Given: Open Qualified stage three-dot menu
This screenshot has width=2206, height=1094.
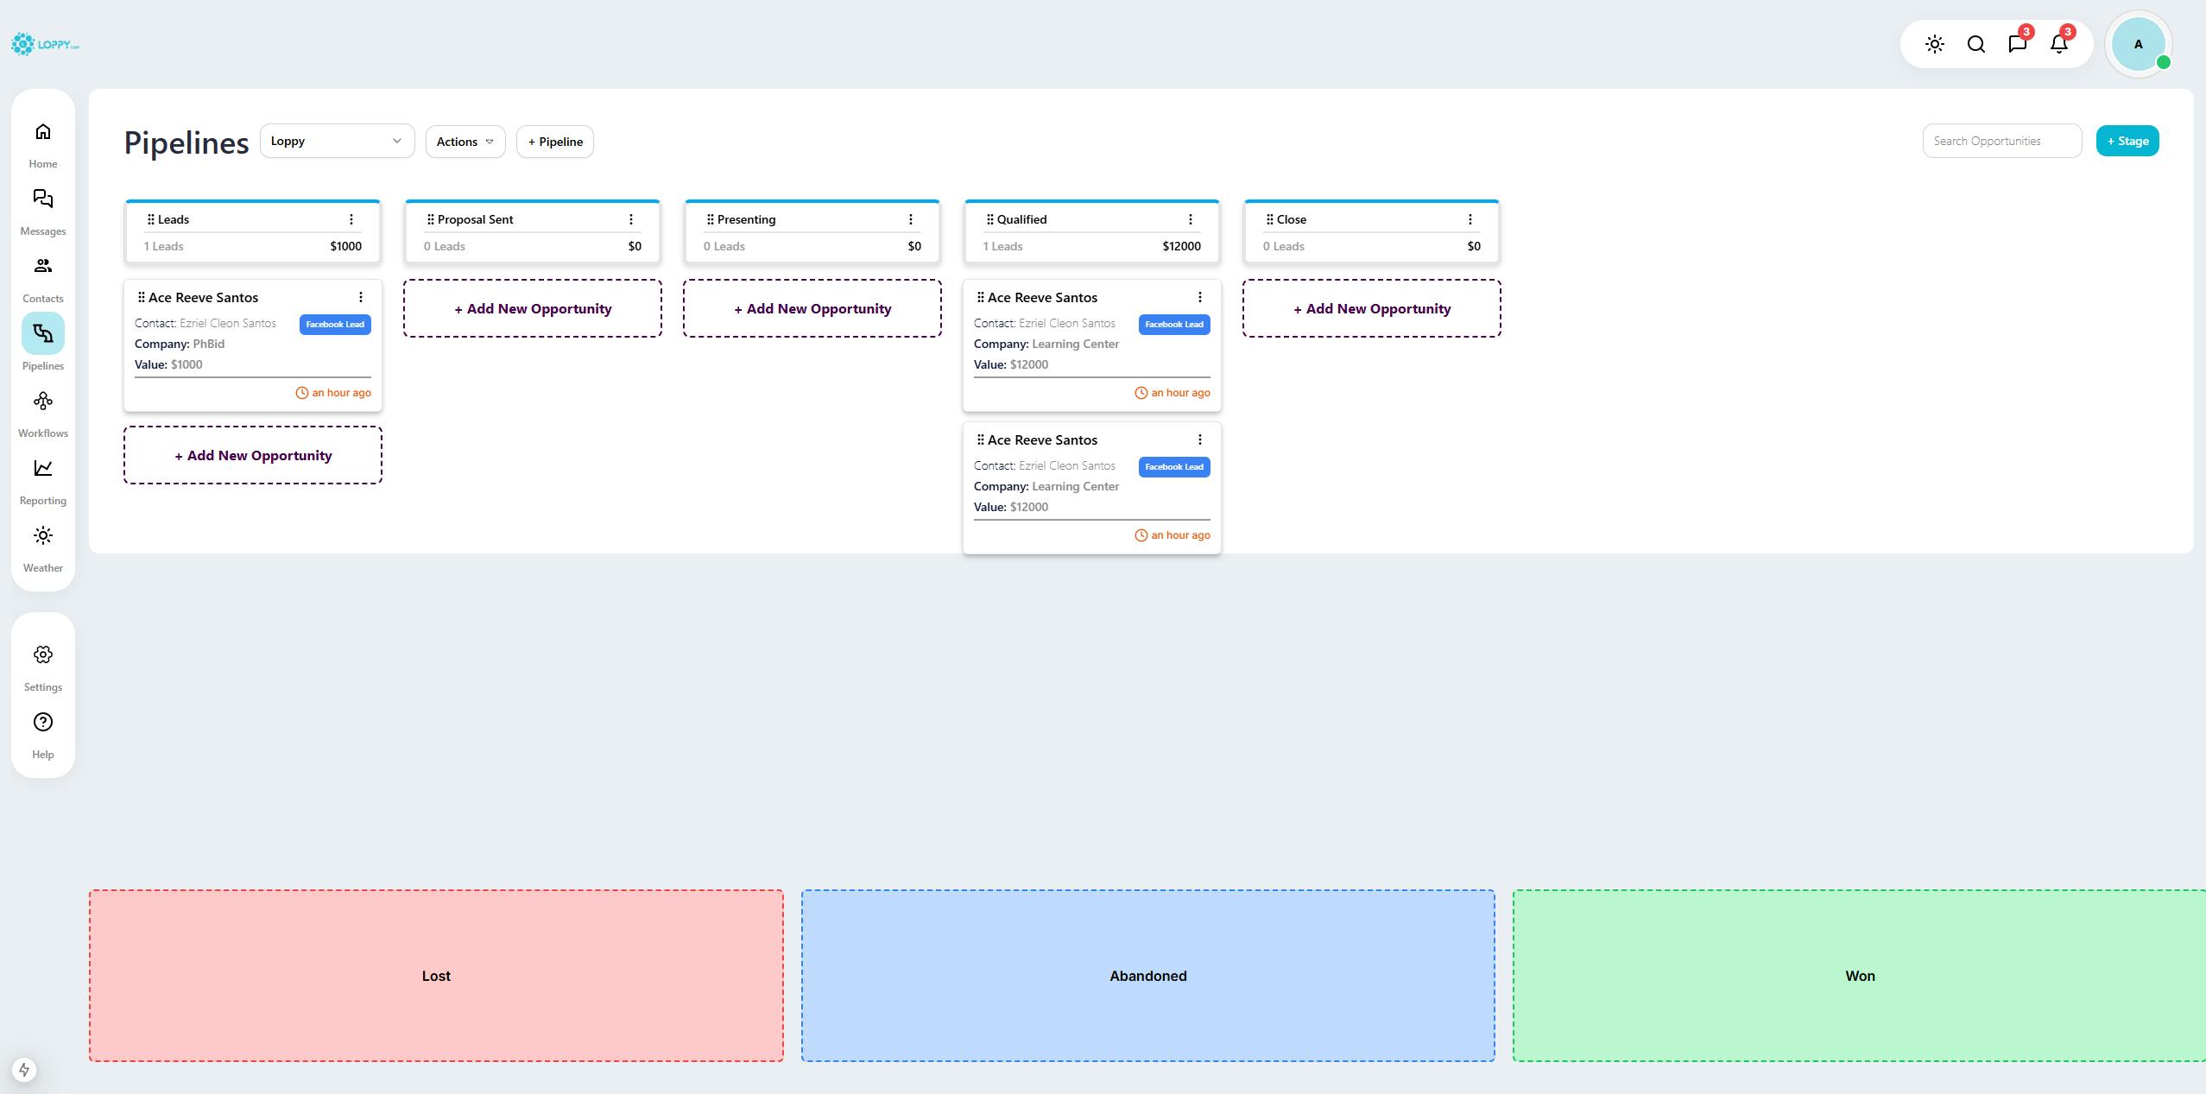Looking at the screenshot, I should 1191,219.
